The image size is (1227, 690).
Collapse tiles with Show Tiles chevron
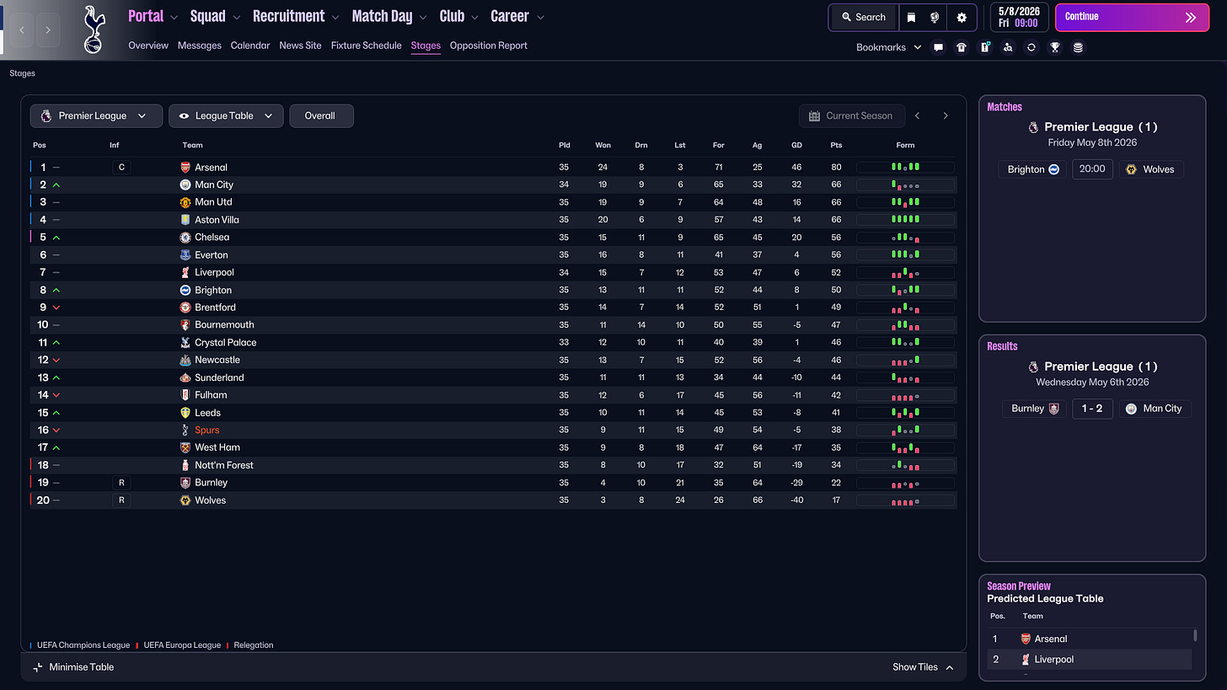tap(950, 667)
